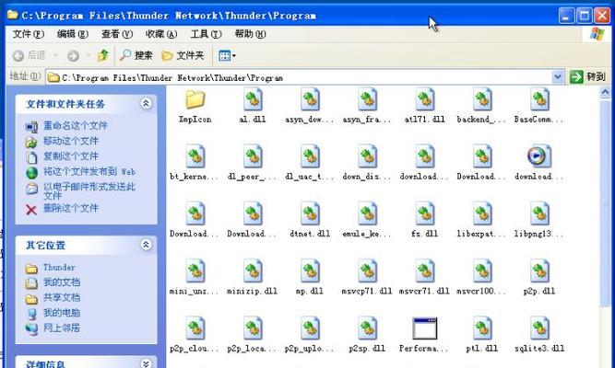Select the p2p_clou... dll icon
The width and height of the screenshot is (615, 368).
[195, 328]
